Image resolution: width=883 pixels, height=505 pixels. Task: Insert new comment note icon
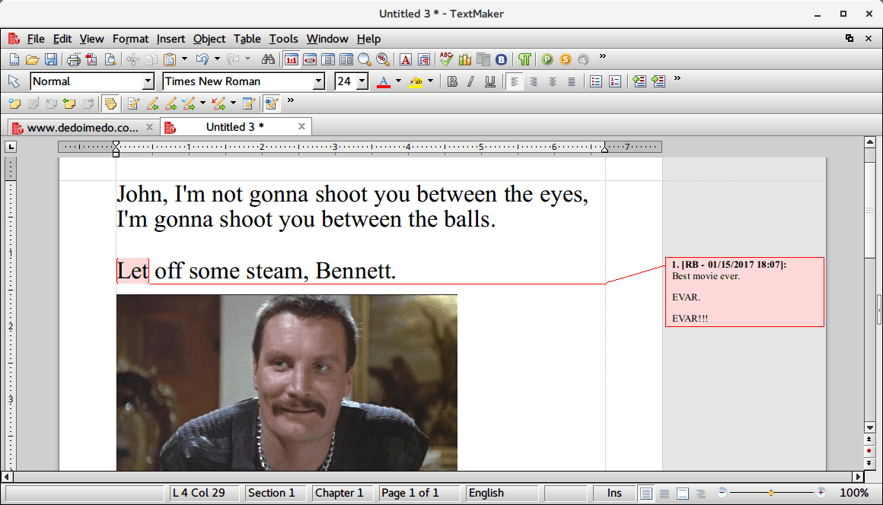(x=14, y=103)
